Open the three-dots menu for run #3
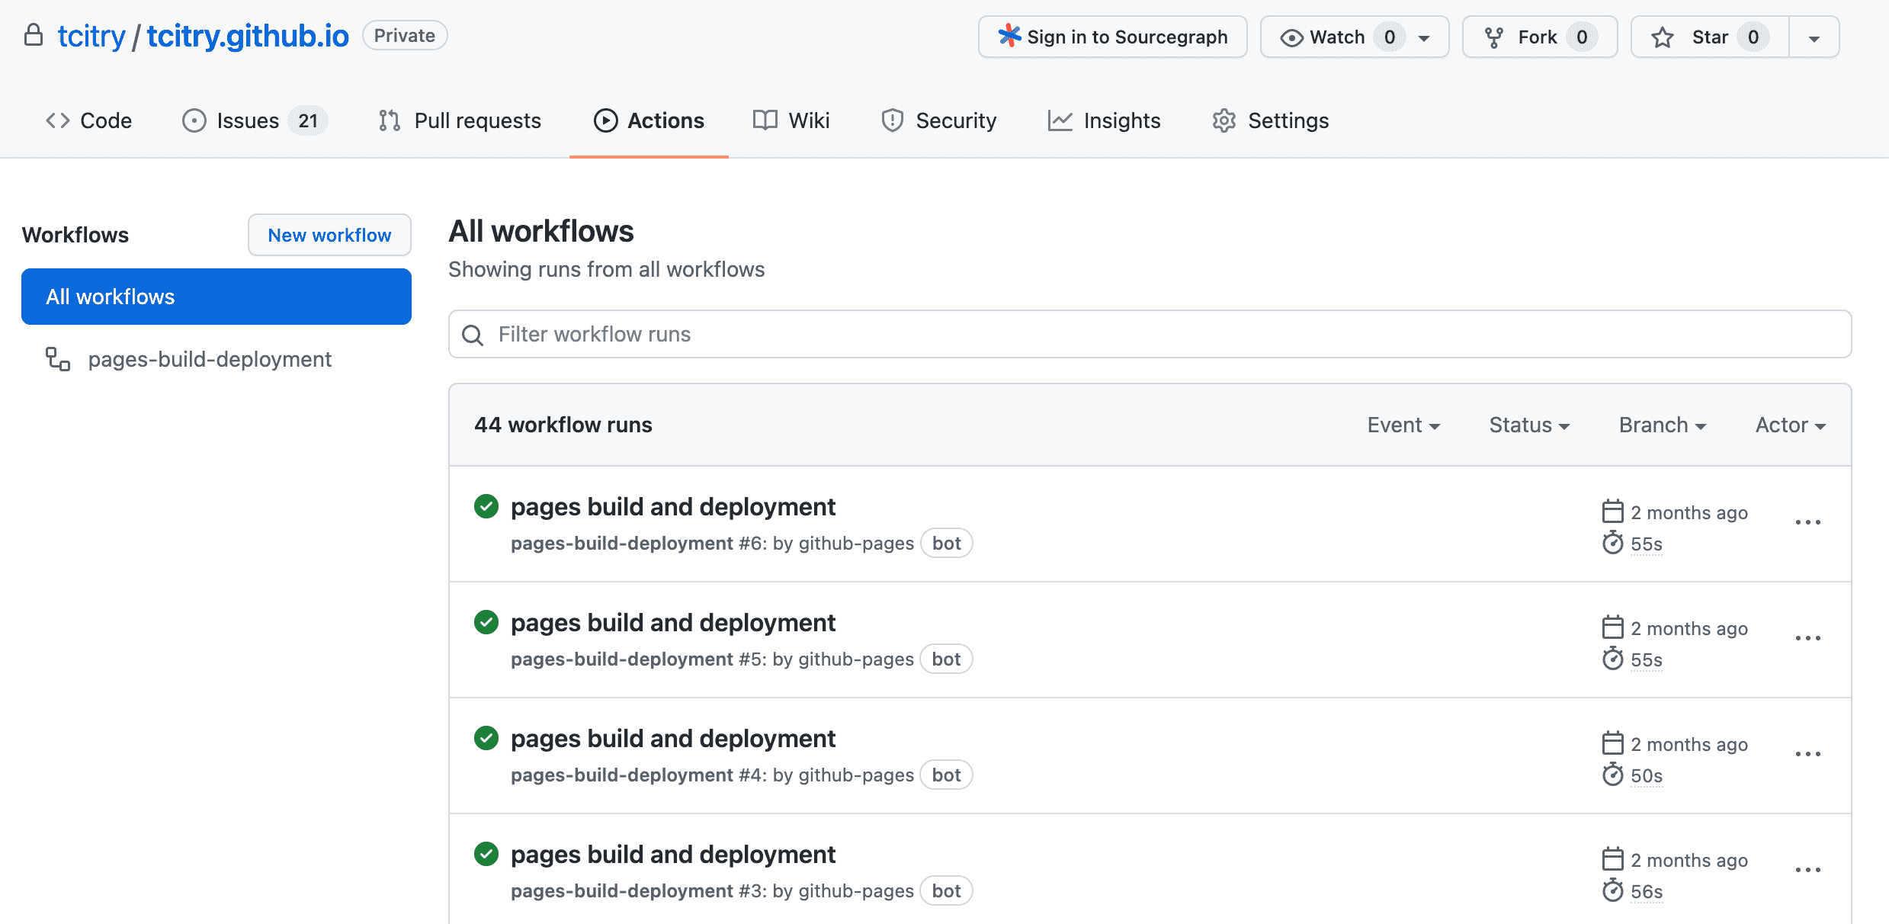The height and width of the screenshot is (924, 1889). pos(1807,870)
